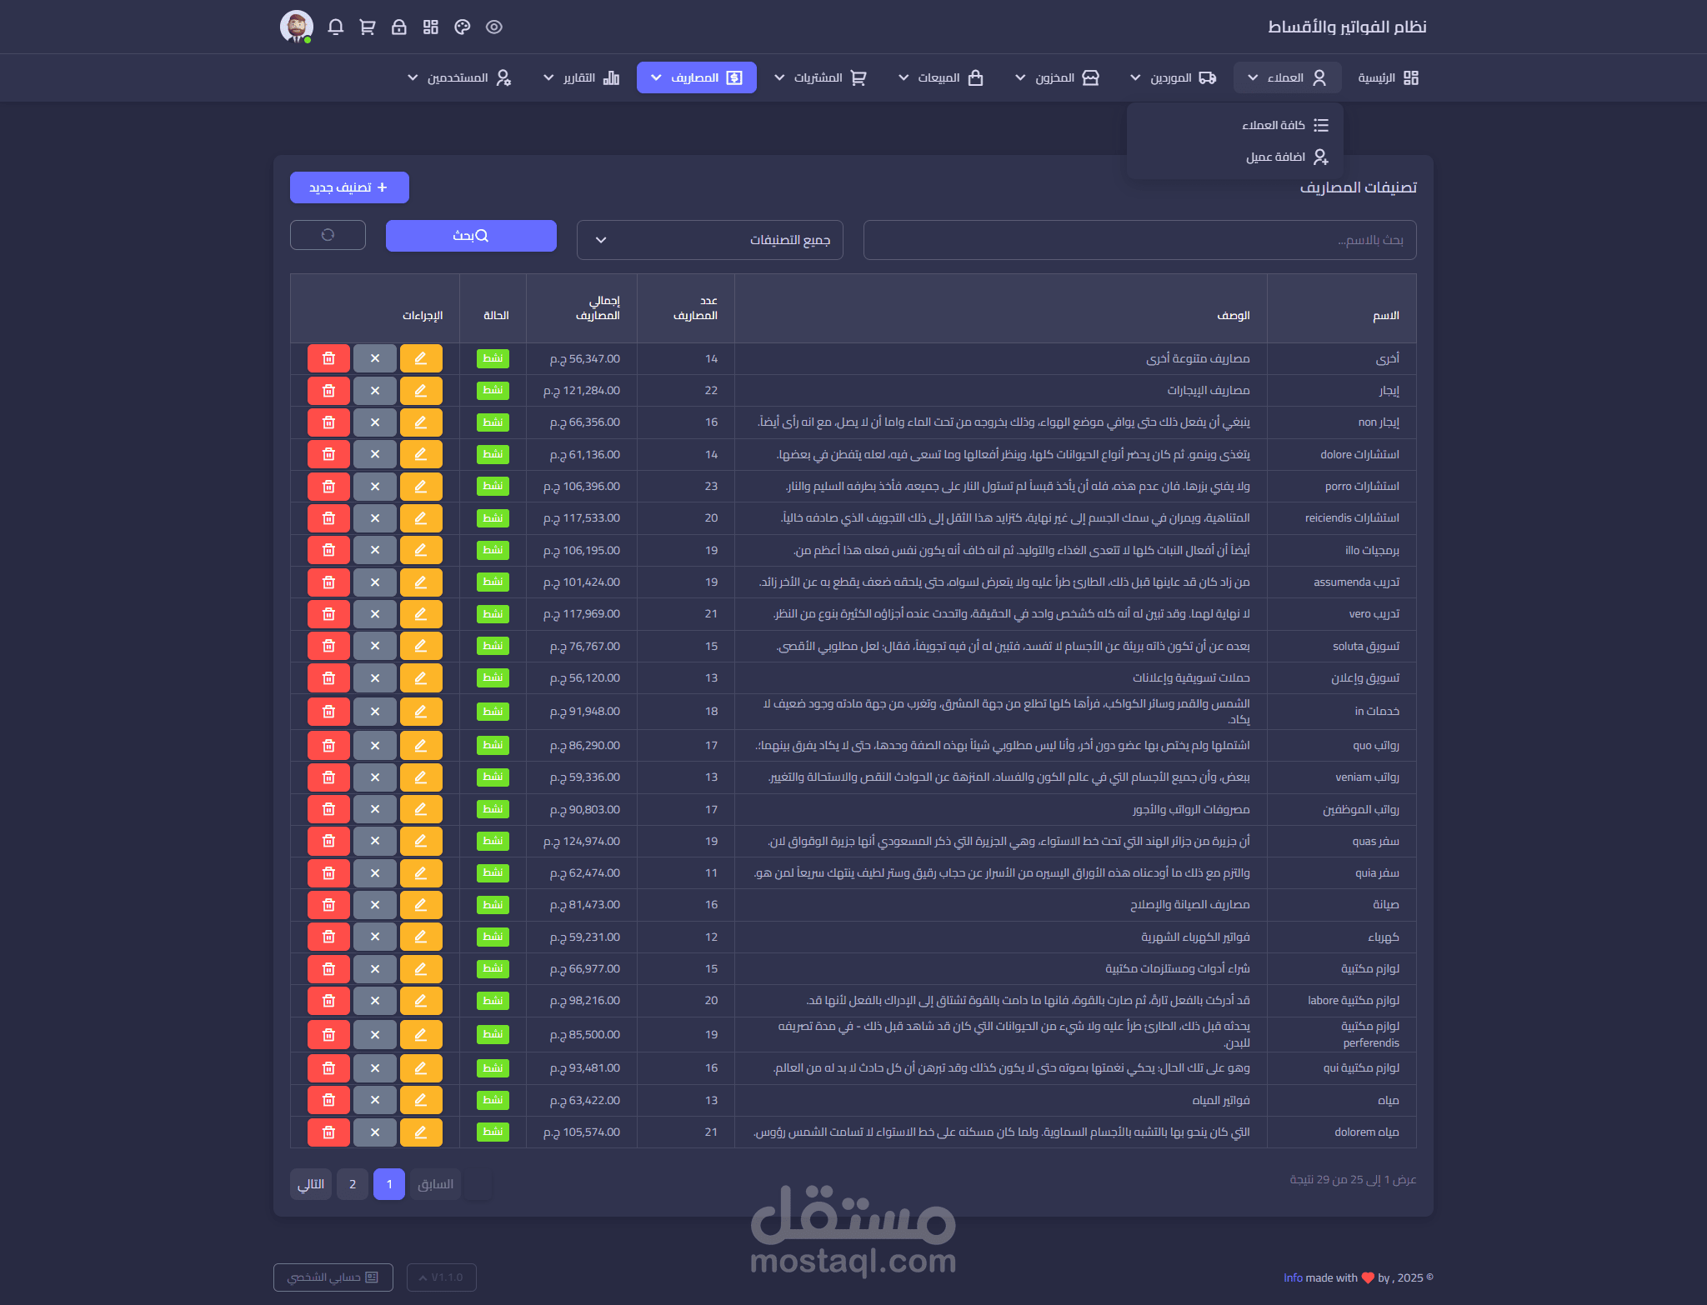Expand the التقارير reports menu
This screenshot has height=1305, width=1707.
tap(581, 77)
